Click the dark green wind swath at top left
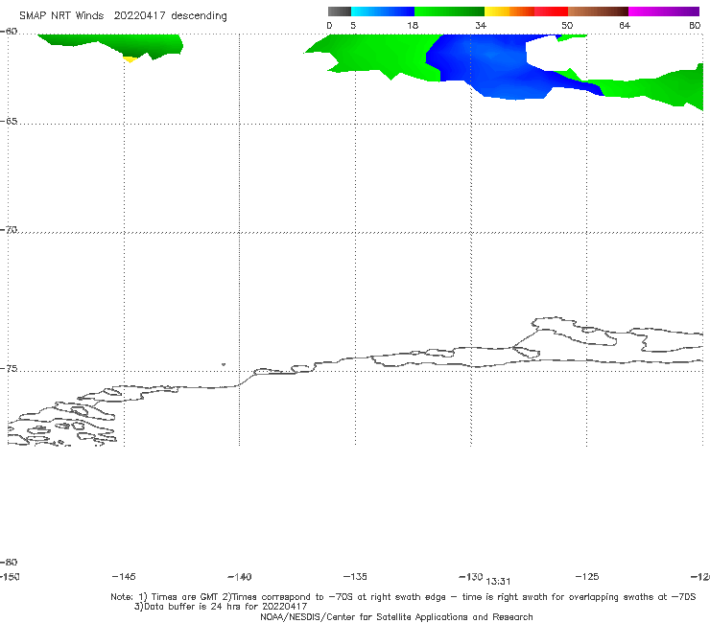Image resolution: width=710 pixels, height=623 pixels. click(x=113, y=44)
